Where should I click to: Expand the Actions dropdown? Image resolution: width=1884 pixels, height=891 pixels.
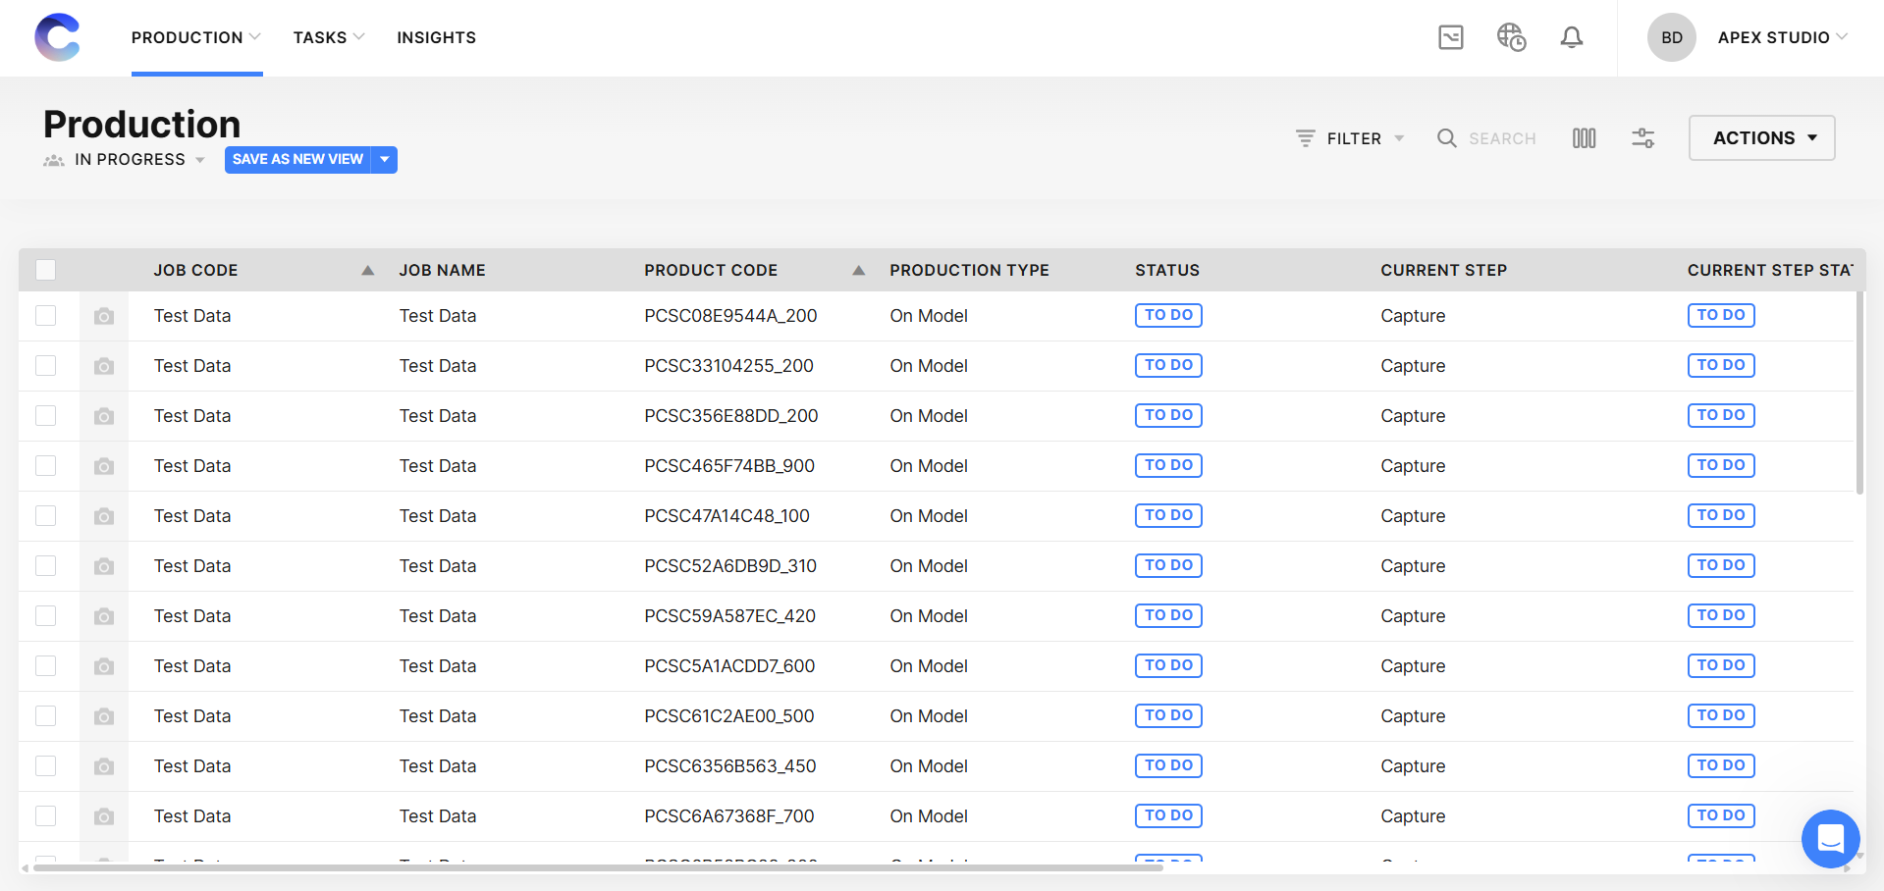(1761, 138)
